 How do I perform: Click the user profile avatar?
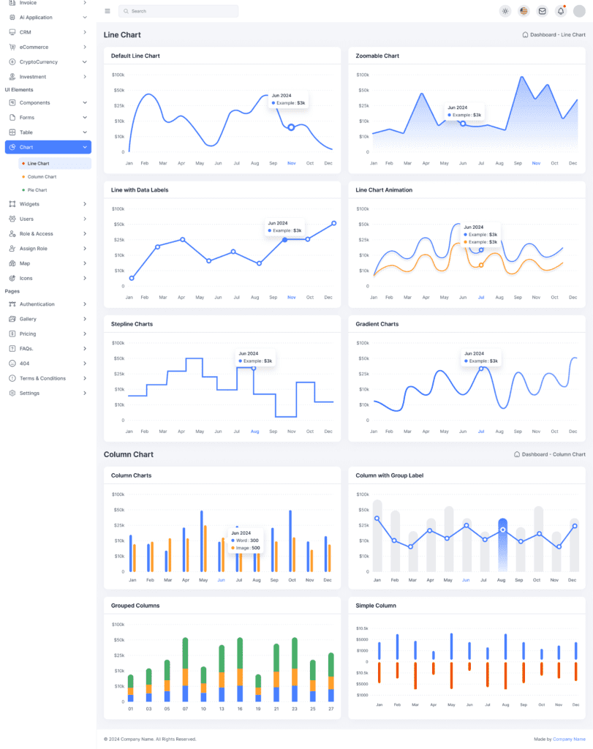579,11
